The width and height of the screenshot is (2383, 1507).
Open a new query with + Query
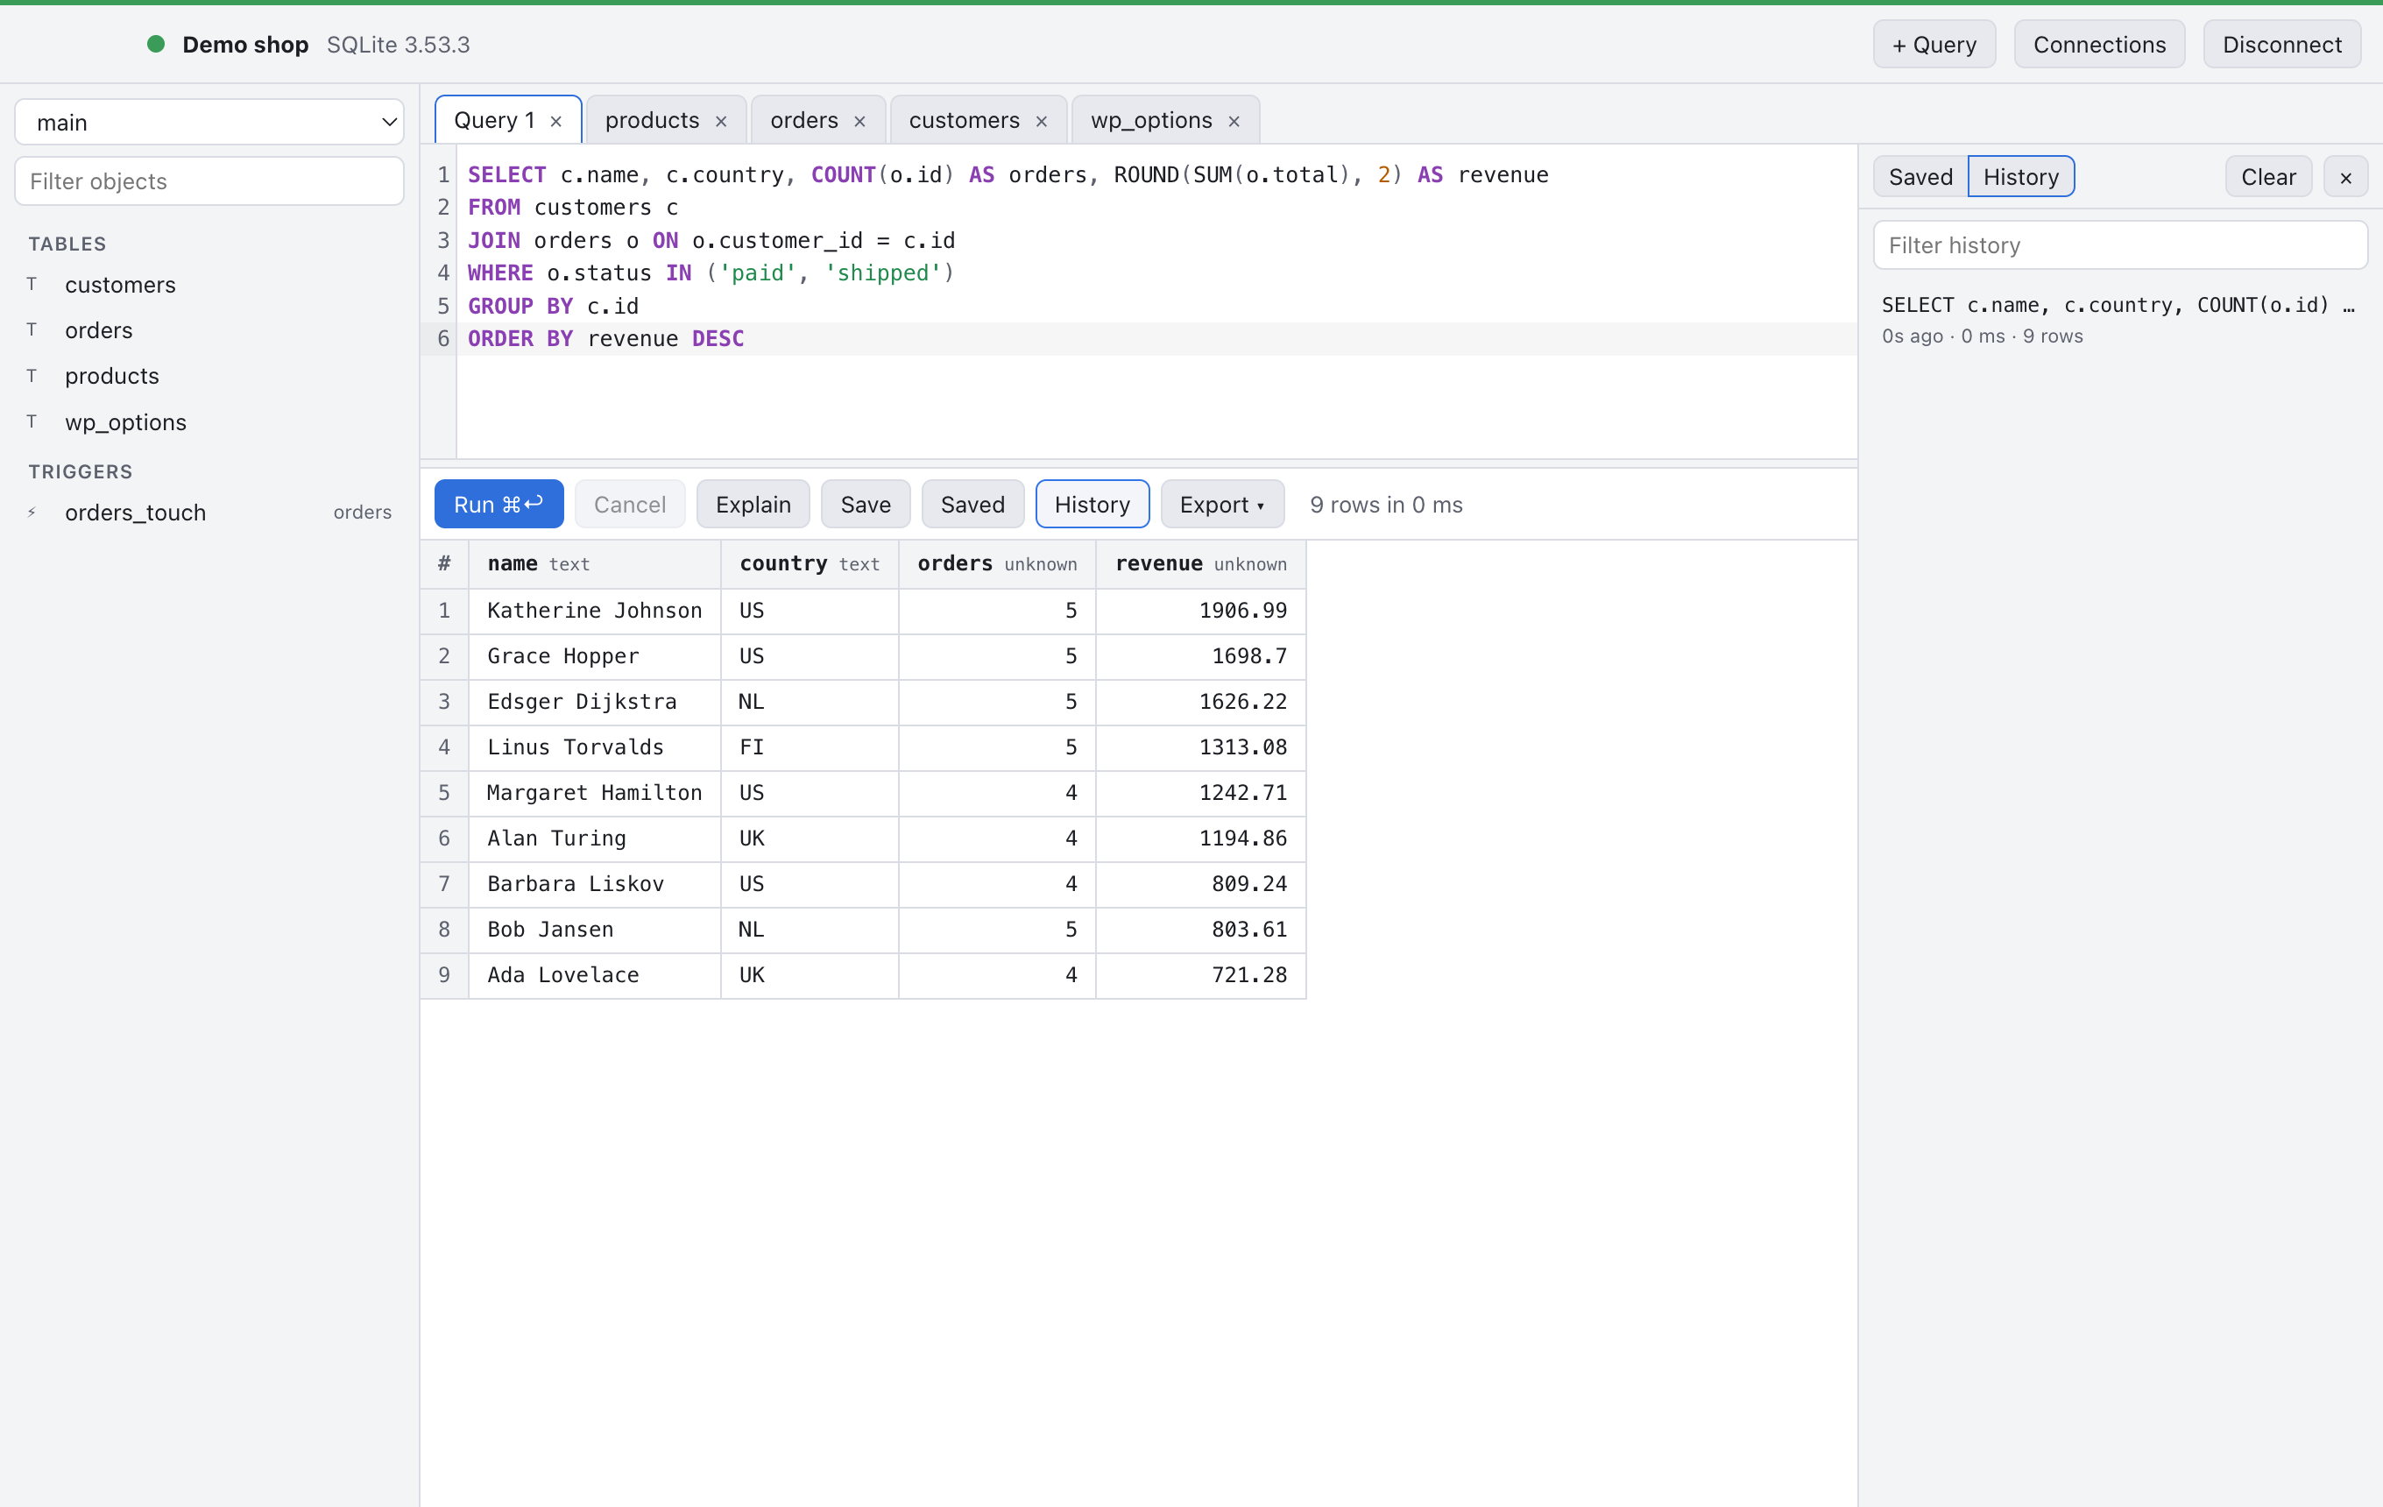pyautogui.click(x=1934, y=45)
